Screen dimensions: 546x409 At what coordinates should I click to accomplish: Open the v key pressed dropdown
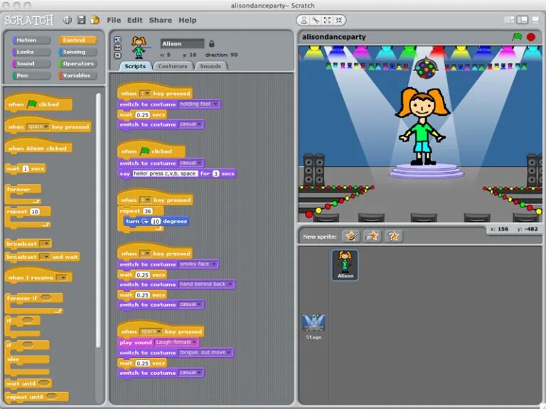tap(145, 253)
